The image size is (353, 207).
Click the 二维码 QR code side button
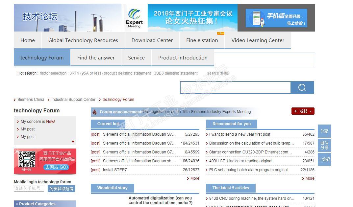[324, 159]
